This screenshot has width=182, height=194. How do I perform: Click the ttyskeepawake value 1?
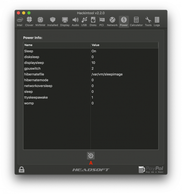pos(92,97)
